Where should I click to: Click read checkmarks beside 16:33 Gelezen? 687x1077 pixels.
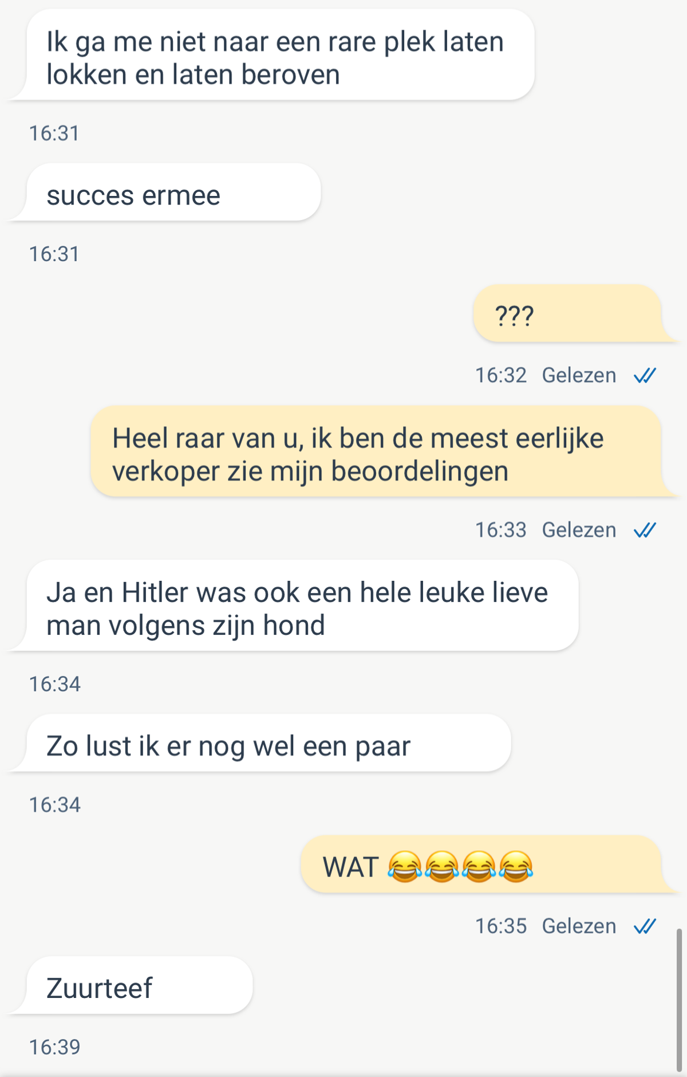click(x=645, y=530)
